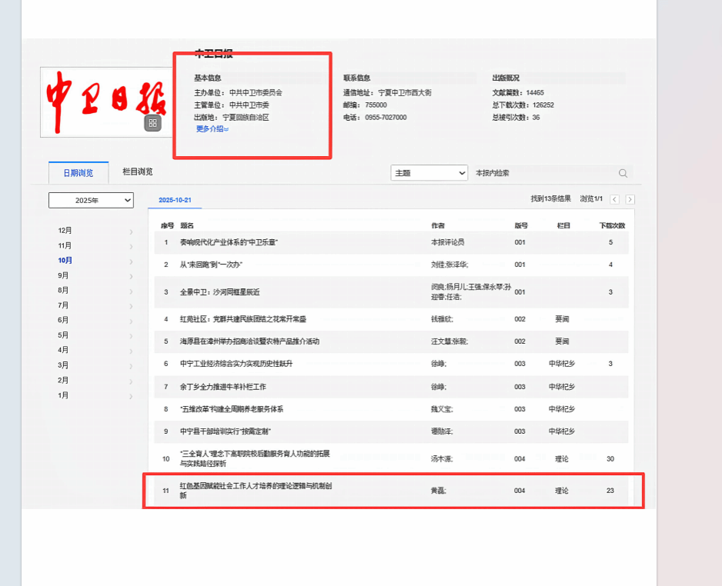Viewport: 722px width, 586px height.
Task: Expand 10月 chevron
Action: (x=131, y=261)
